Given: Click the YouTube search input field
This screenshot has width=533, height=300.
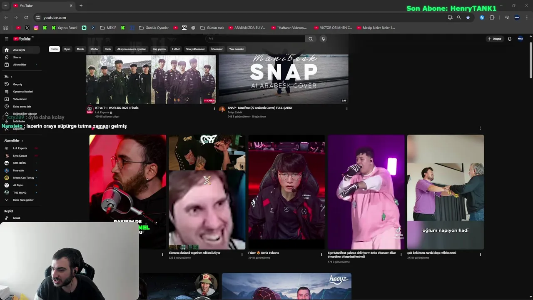Looking at the screenshot, I should tap(255, 39).
